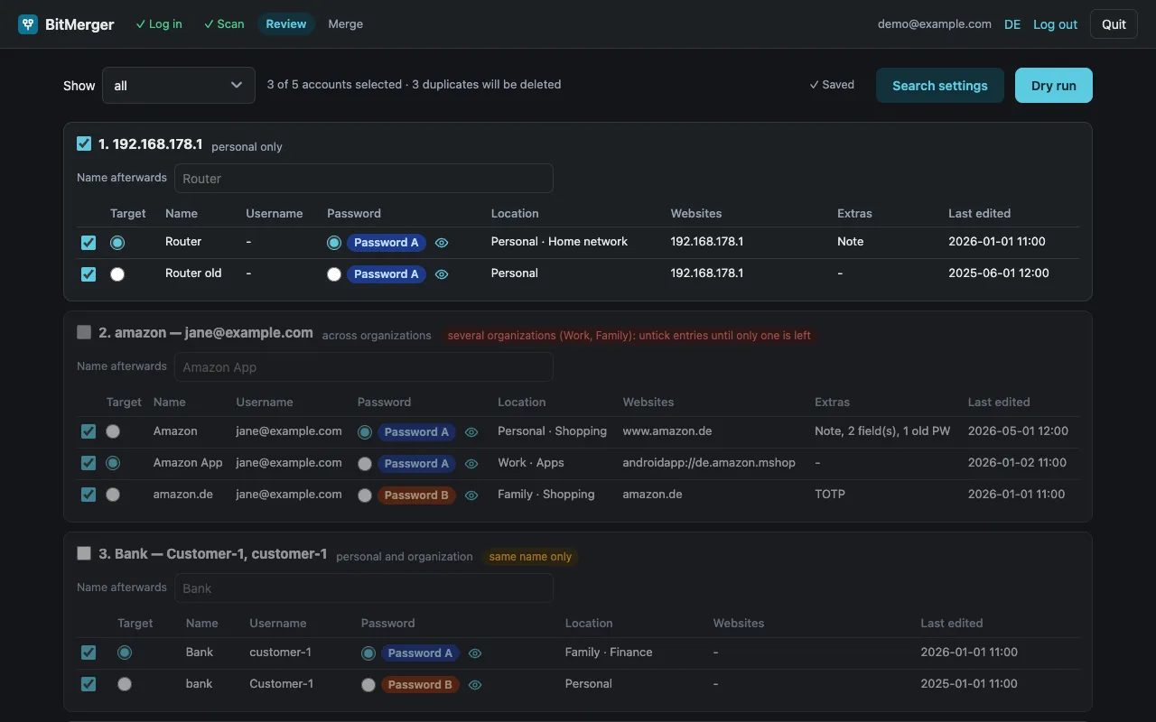Screen dimensions: 1156x722
Task: Tick the Bank group checkbox
Action: coord(84,553)
